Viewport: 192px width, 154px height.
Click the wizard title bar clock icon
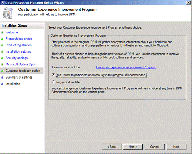coord(2,3)
